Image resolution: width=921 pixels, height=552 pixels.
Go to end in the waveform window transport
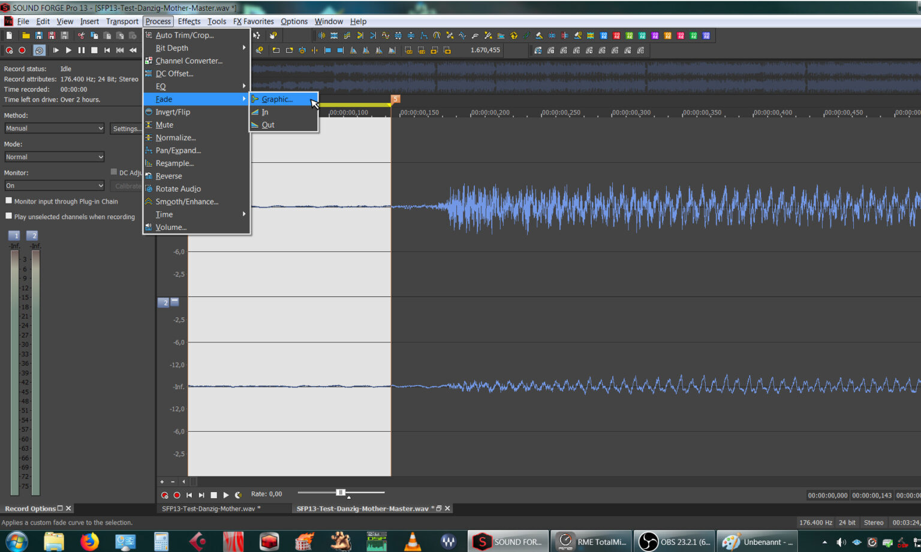pyautogui.click(x=201, y=495)
